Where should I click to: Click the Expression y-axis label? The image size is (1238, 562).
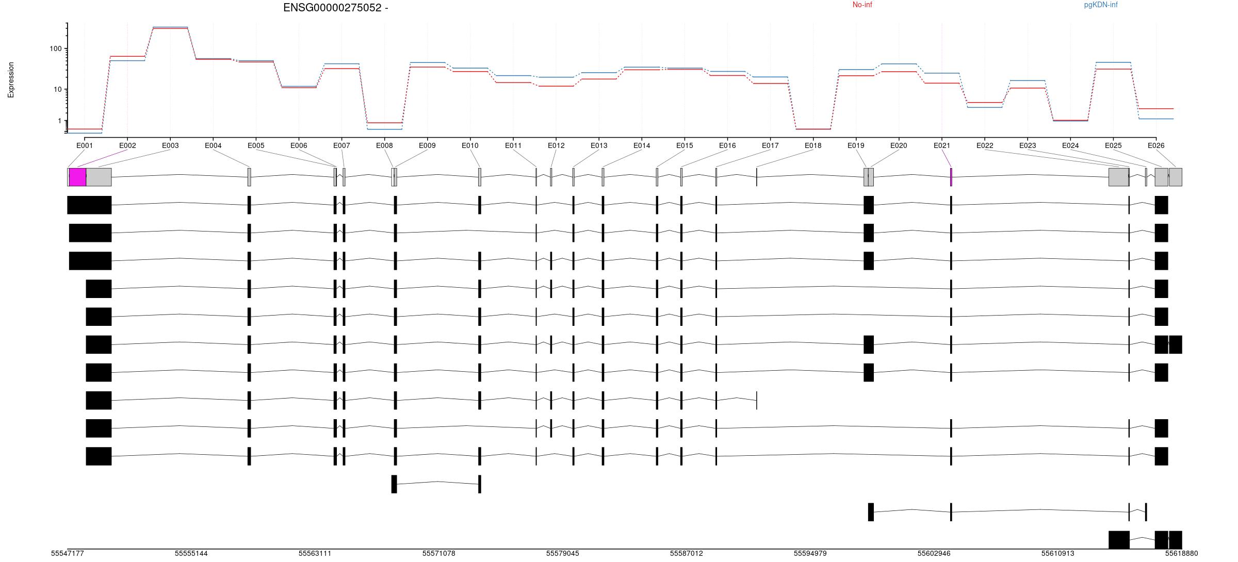coord(11,80)
